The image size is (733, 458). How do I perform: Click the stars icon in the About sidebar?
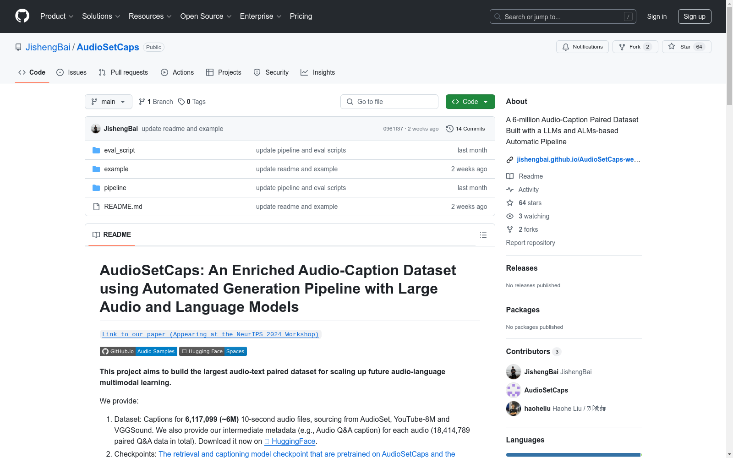coord(510,203)
